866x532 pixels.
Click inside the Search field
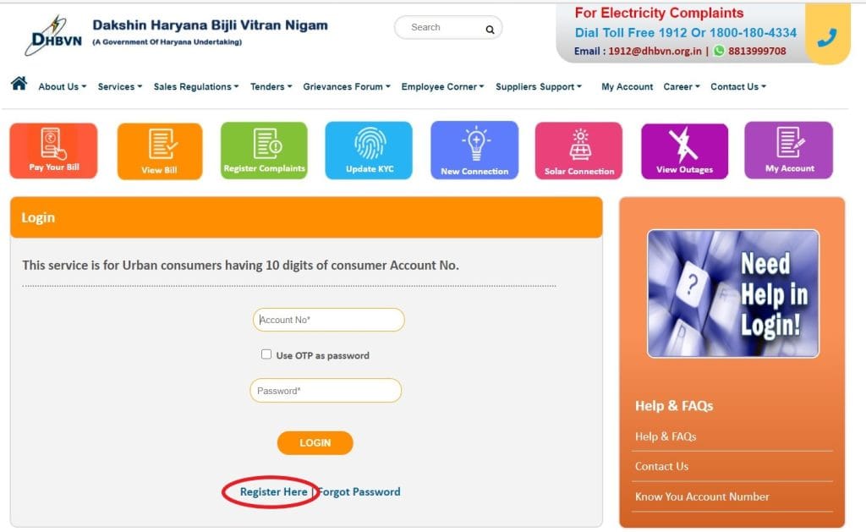click(440, 27)
